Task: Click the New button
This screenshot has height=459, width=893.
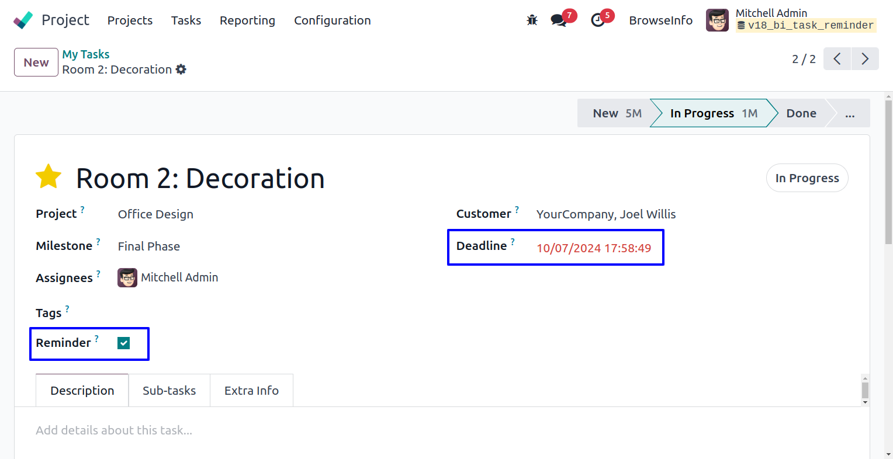Action: pos(36,62)
